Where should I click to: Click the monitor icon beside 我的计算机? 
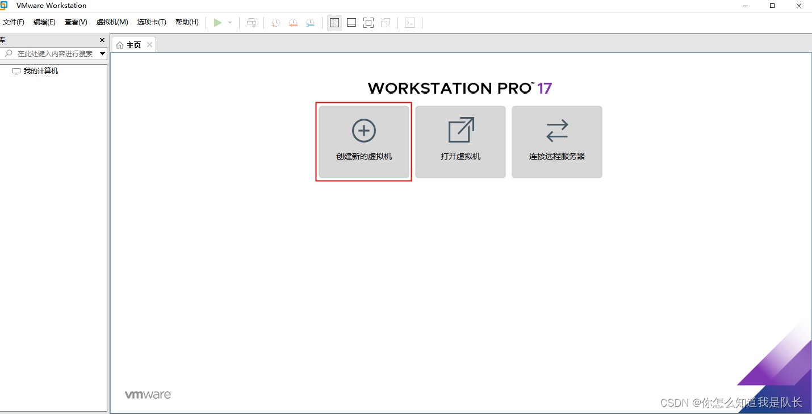(16, 71)
